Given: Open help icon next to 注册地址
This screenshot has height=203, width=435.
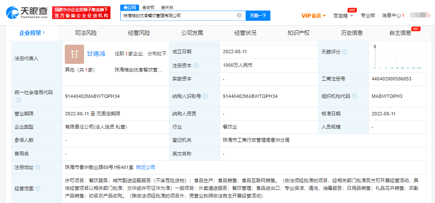Looking at the screenshot, I should tap(38, 167).
